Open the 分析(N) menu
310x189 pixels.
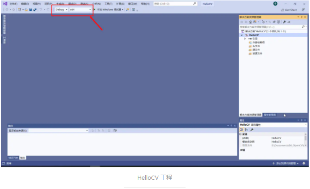pyautogui.click(x=97, y=4)
